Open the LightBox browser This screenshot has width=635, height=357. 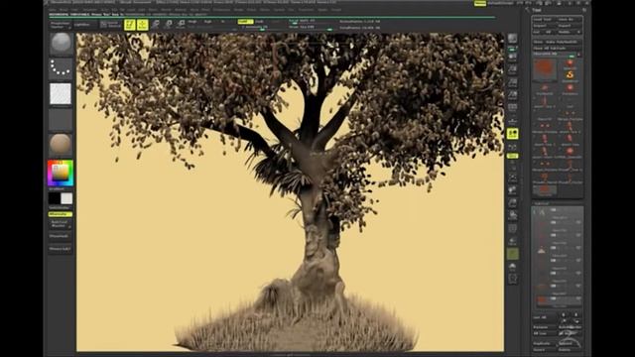[x=85, y=25]
